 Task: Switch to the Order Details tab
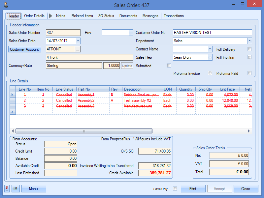(34, 16)
